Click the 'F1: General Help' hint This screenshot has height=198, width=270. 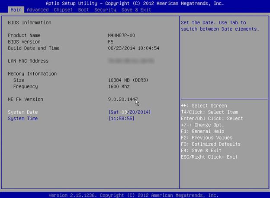click(202, 132)
